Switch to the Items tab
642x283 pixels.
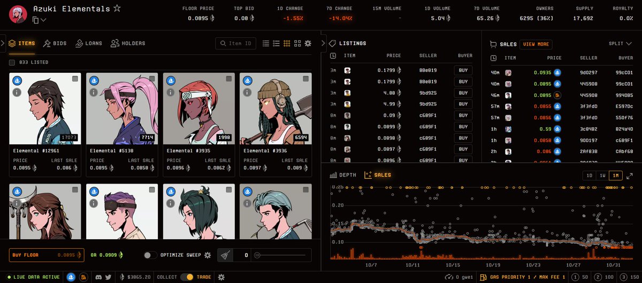(x=22, y=43)
